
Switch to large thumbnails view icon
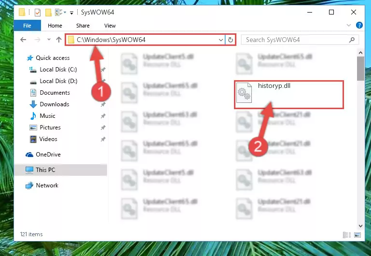[x=357, y=235]
